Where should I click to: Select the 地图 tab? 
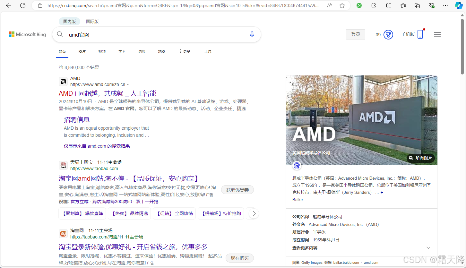[162, 51]
